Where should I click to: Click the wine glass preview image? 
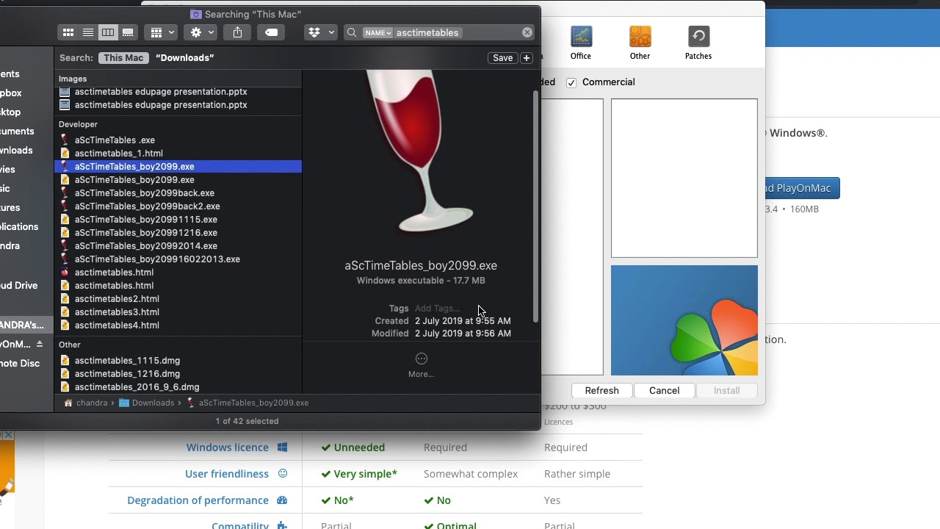point(421,151)
